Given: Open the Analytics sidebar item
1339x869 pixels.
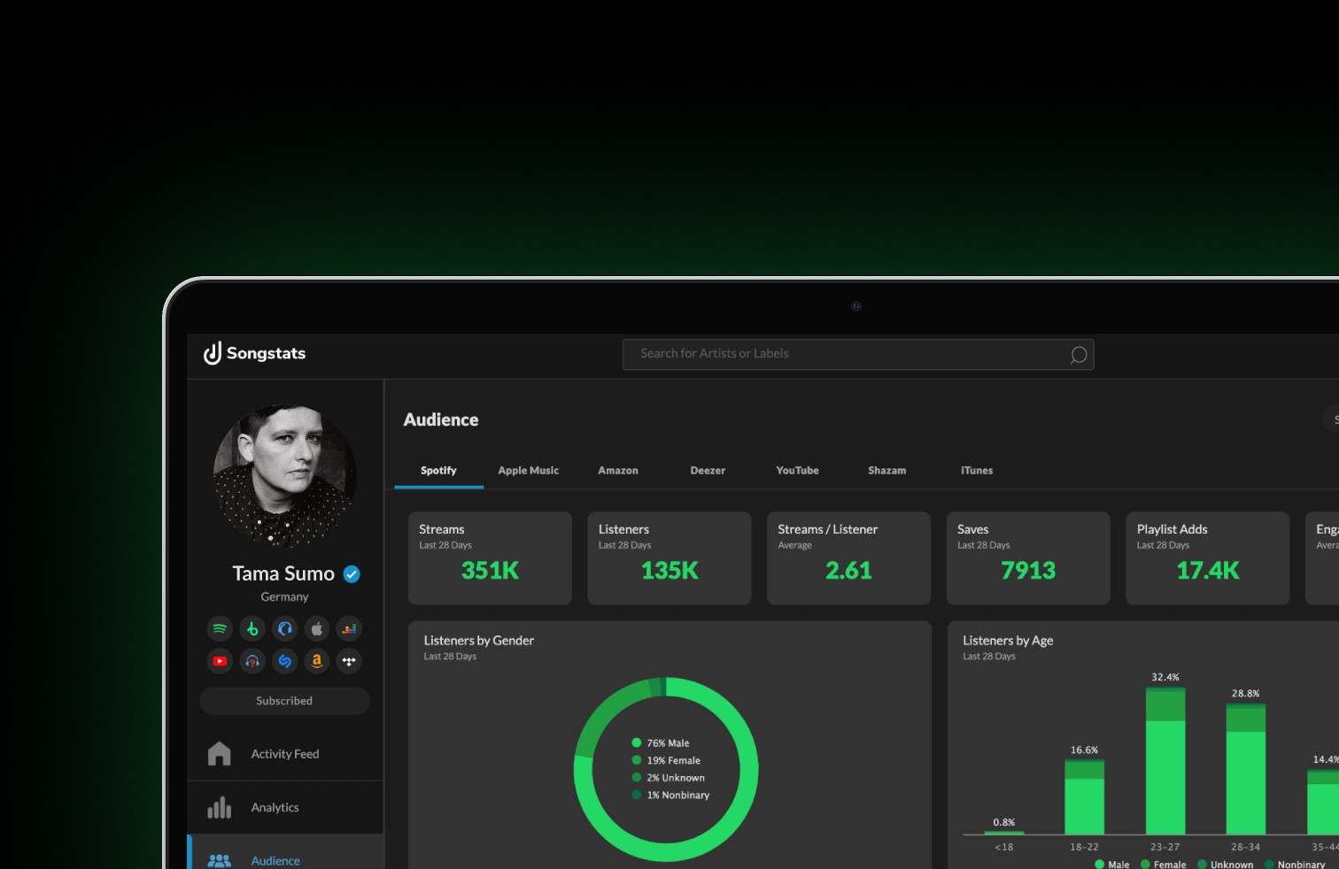Looking at the screenshot, I should pyautogui.click(x=285, y=807).
